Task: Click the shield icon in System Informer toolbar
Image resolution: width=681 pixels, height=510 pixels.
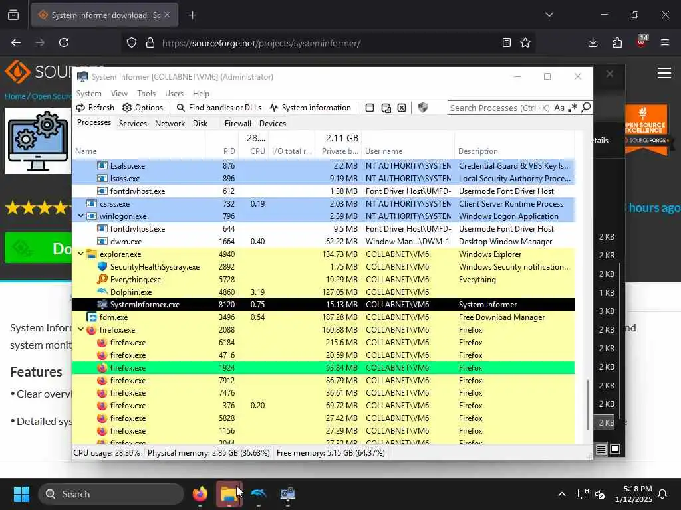Action: (422, 107)
